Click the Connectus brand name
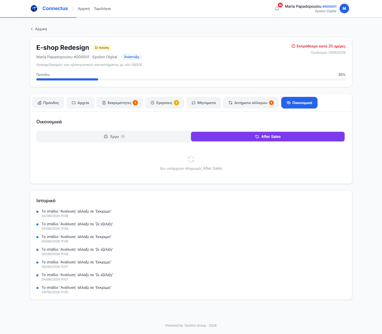382x334 pixels. coord(55,8)
